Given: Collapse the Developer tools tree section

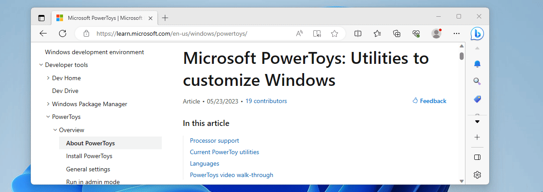Looking at the screenshot, I should point(41,65).
